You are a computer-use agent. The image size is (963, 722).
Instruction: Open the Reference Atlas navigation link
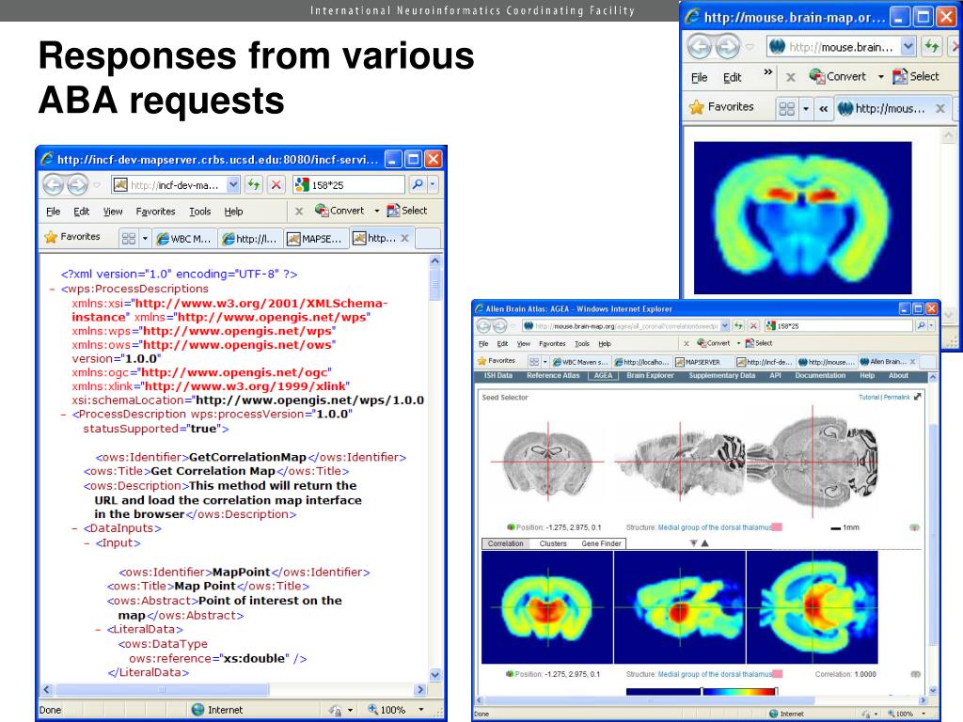coord(553,375)
